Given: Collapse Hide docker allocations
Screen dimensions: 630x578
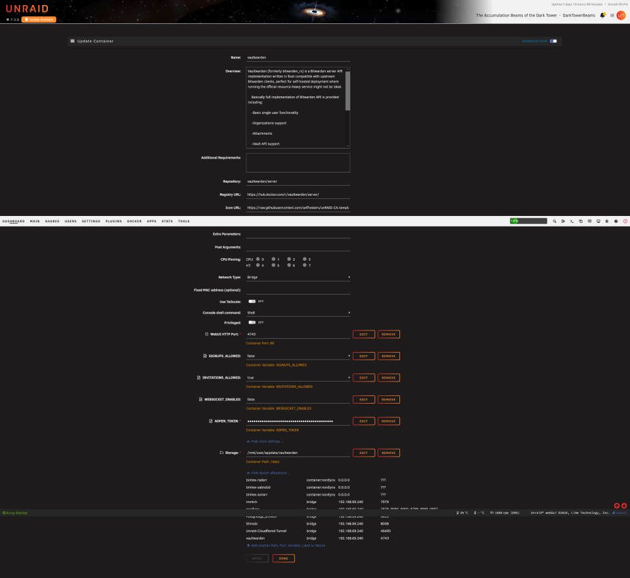Looking at the screenshot, I should tap(268, 473).
